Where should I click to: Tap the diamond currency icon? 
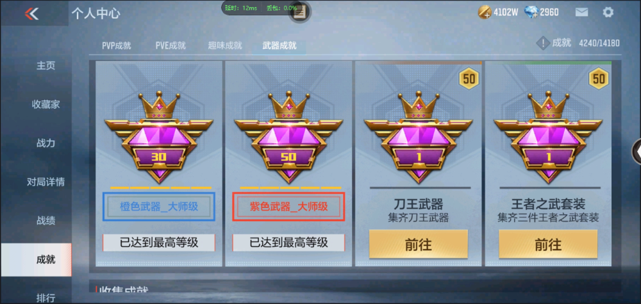tap(531, 12)
